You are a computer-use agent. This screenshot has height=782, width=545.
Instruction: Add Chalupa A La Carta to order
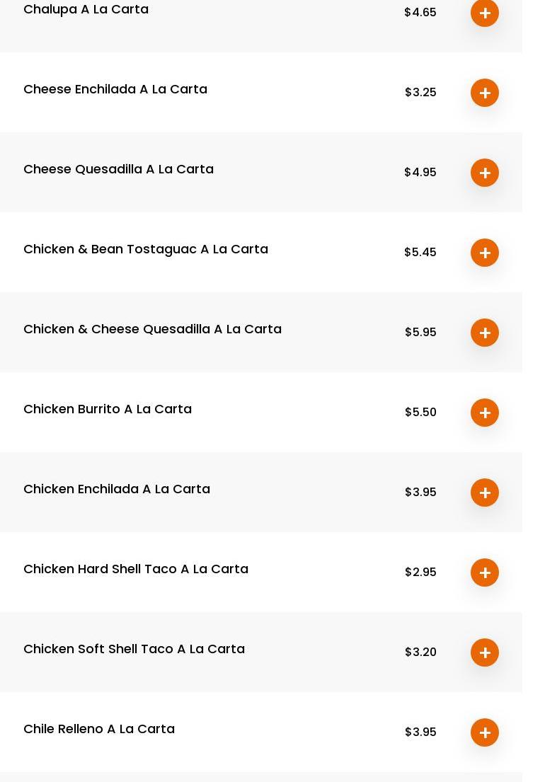pyautogui.click(x=485, y=13)
